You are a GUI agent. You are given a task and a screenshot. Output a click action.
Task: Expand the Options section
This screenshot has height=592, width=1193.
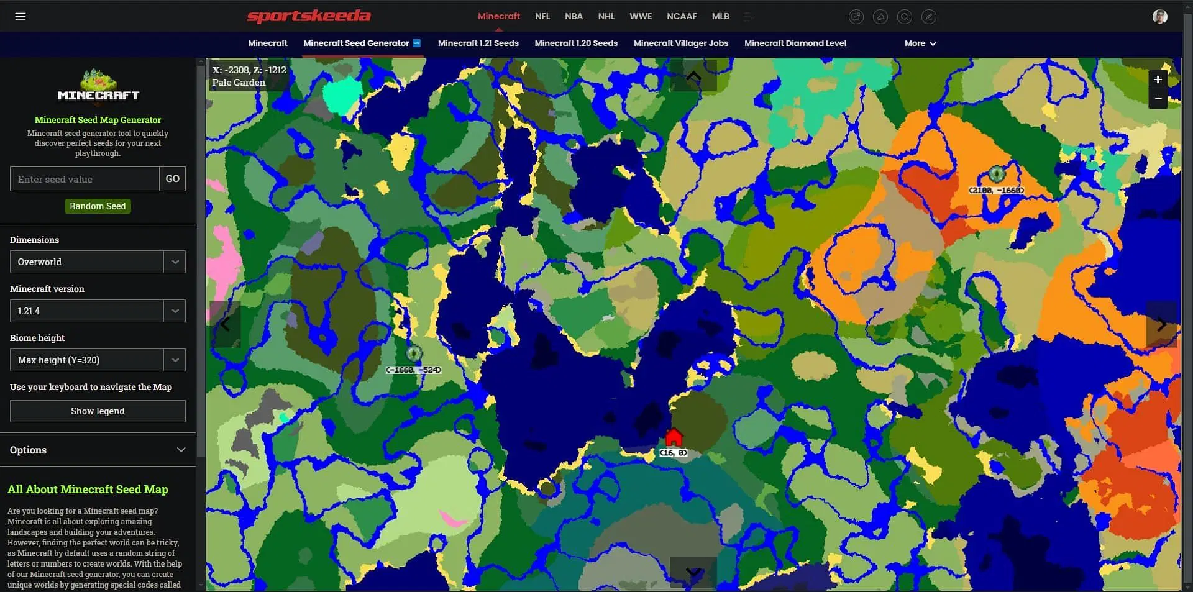(98, 450)
